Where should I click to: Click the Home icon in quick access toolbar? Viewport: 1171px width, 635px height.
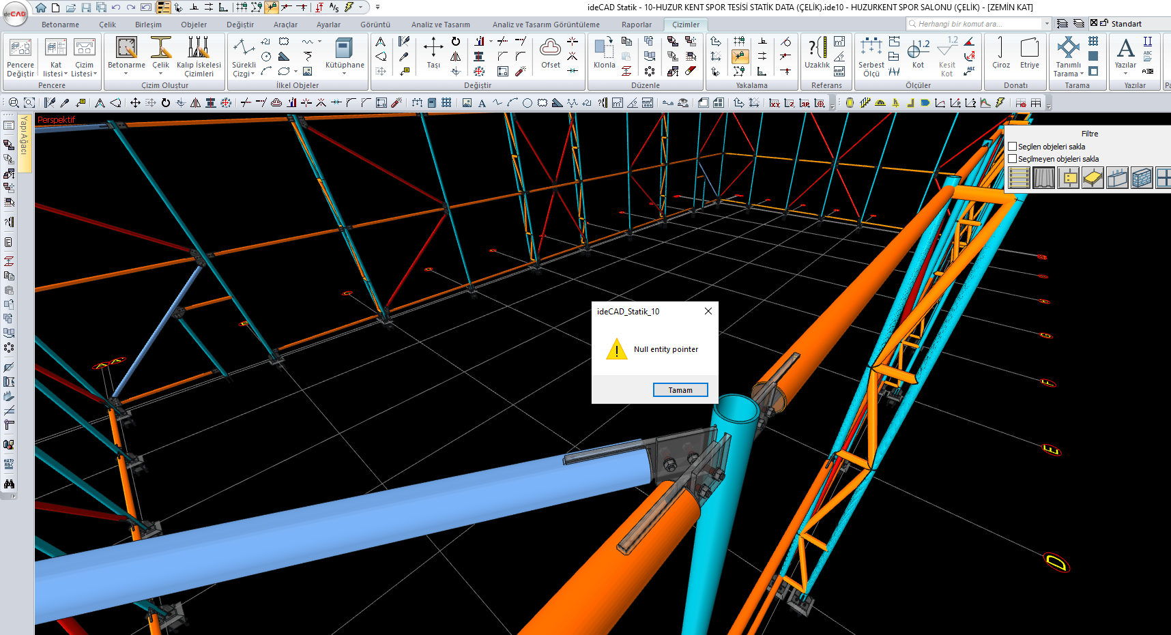pos(41,8)
